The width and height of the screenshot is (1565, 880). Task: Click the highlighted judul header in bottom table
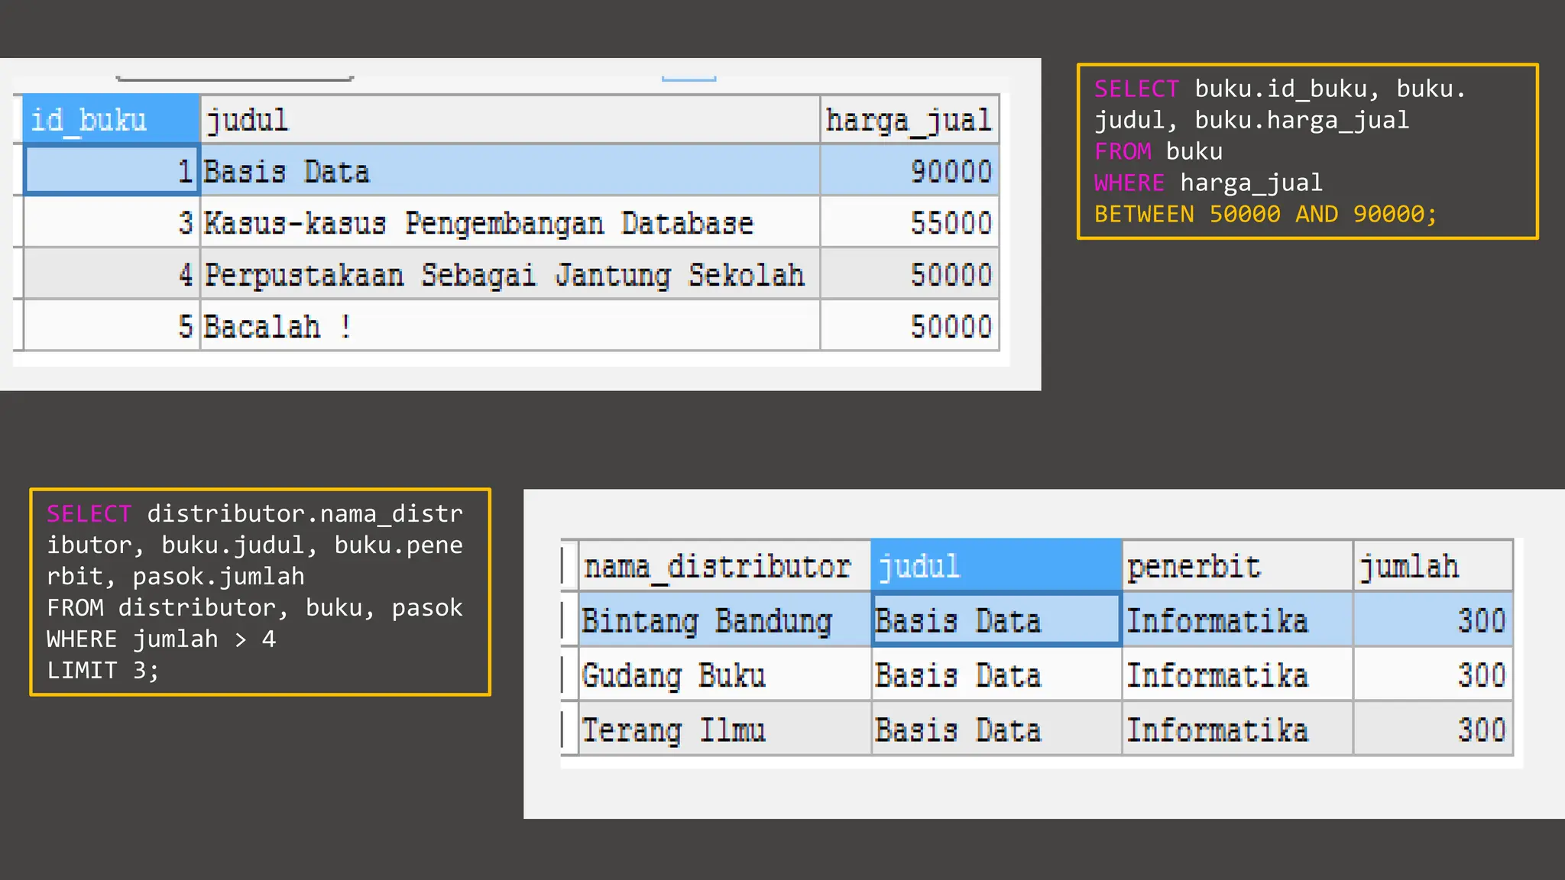[996, 567]
